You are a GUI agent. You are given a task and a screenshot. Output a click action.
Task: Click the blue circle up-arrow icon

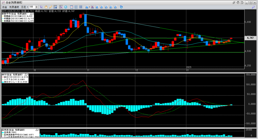[x=66, y=7]
